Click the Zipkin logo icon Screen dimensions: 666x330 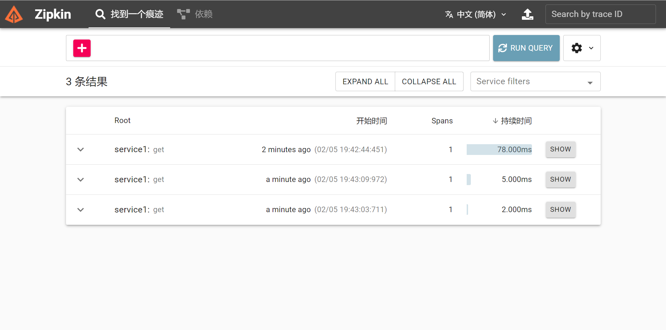(x=14, y=14)
